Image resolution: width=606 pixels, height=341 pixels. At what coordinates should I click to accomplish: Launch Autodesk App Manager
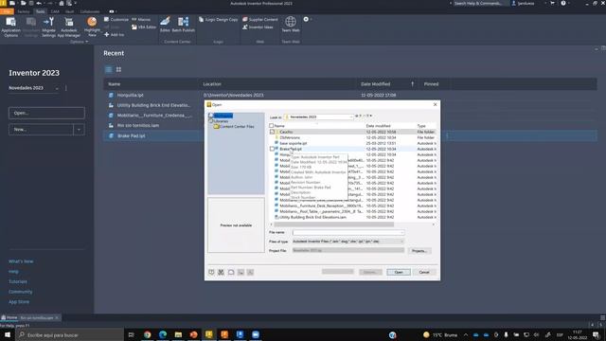point(69,27)
